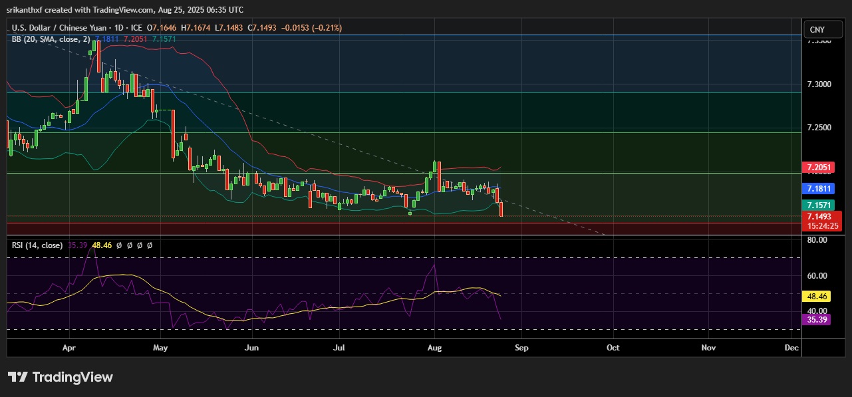
Task: Click the current price 7.1493 countdown label
Action: tap(823, 221)
